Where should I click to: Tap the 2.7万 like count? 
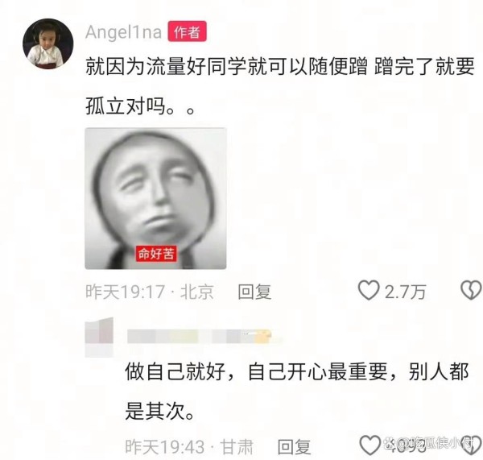tap(405, 292)
